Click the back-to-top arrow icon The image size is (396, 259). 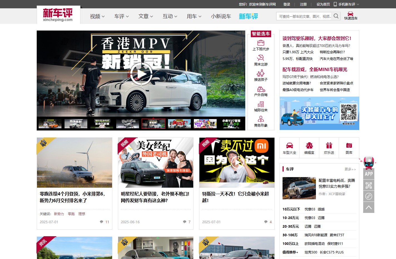coord(369,207)
